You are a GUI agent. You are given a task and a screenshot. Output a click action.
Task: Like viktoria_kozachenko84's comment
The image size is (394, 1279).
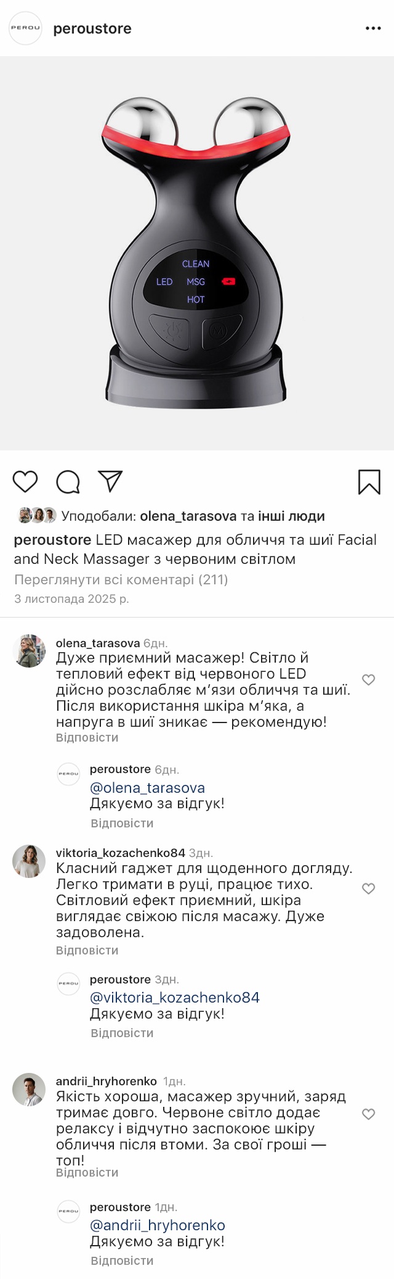tap(368, 888)
